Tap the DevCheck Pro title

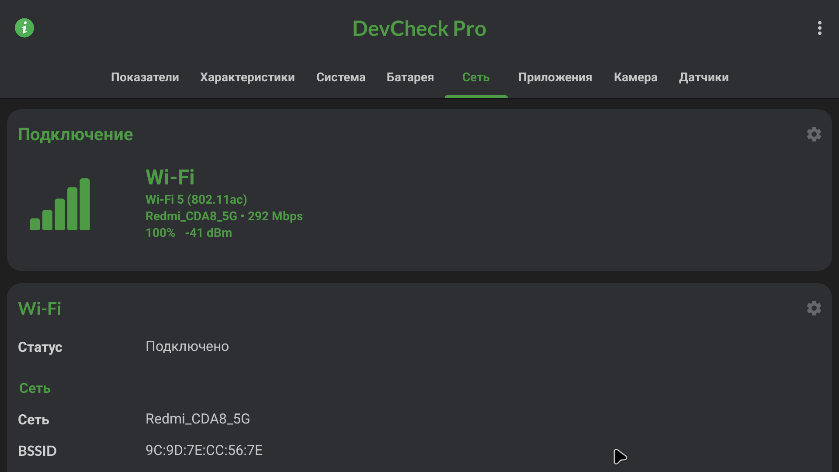[x=419, y=29]
